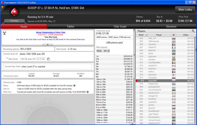Select player Alex_Vol in the list
This screenshot has height=125, width=197.
tap(165, 38)
